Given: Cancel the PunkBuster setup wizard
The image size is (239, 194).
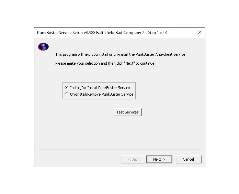Looking at the screenshot, I should click(189, 159).
